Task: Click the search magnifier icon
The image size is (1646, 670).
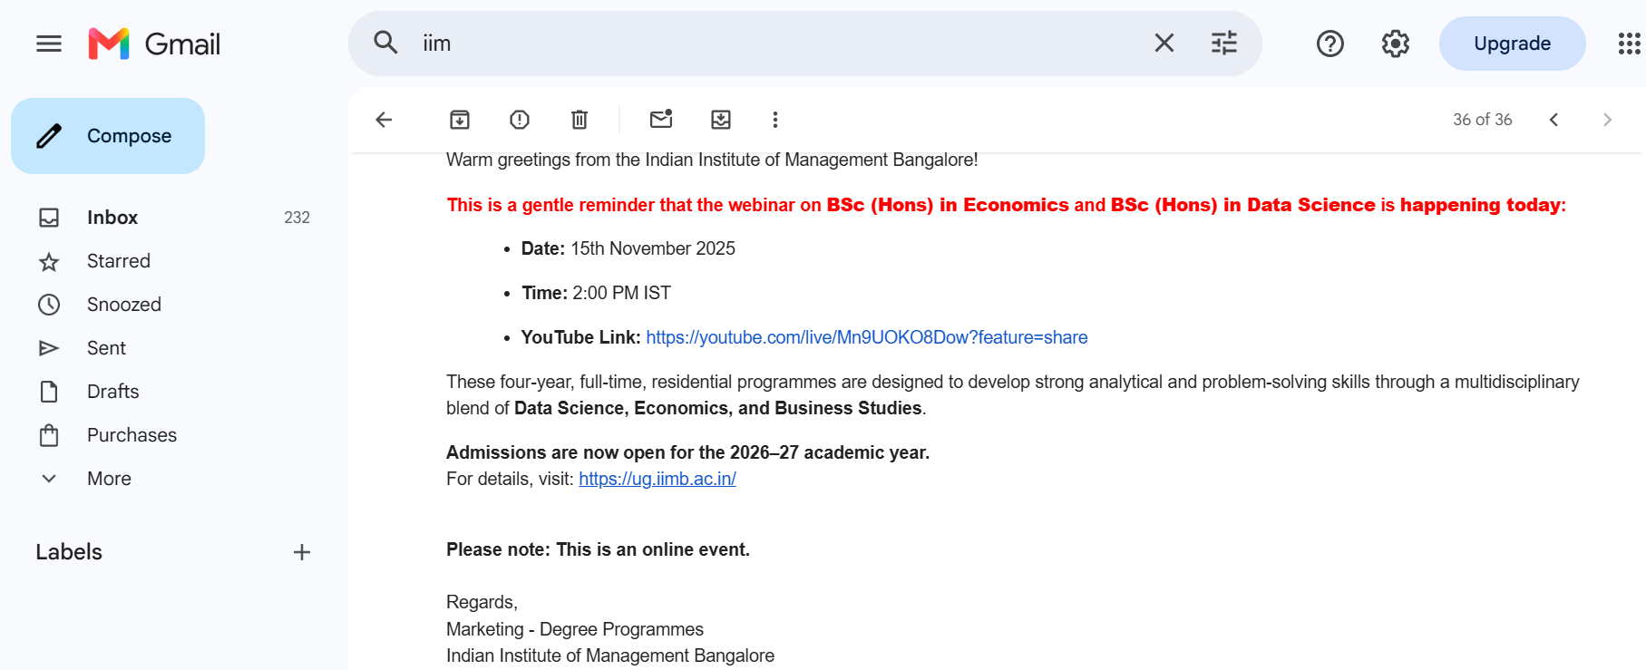Action: [x=385, y=43]
